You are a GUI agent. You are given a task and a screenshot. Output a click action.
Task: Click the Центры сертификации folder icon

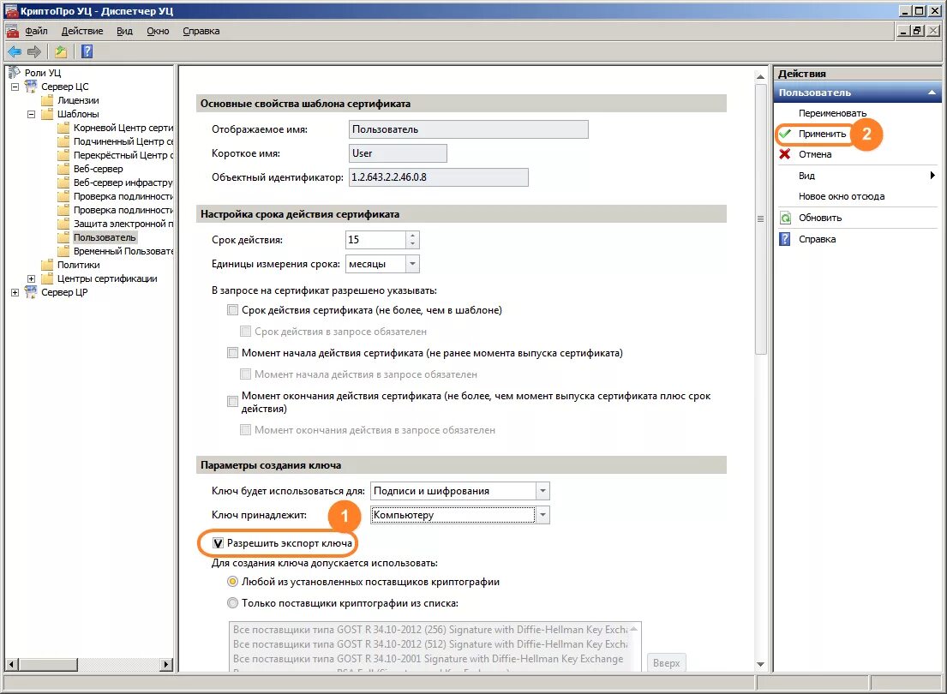[47, 278]
